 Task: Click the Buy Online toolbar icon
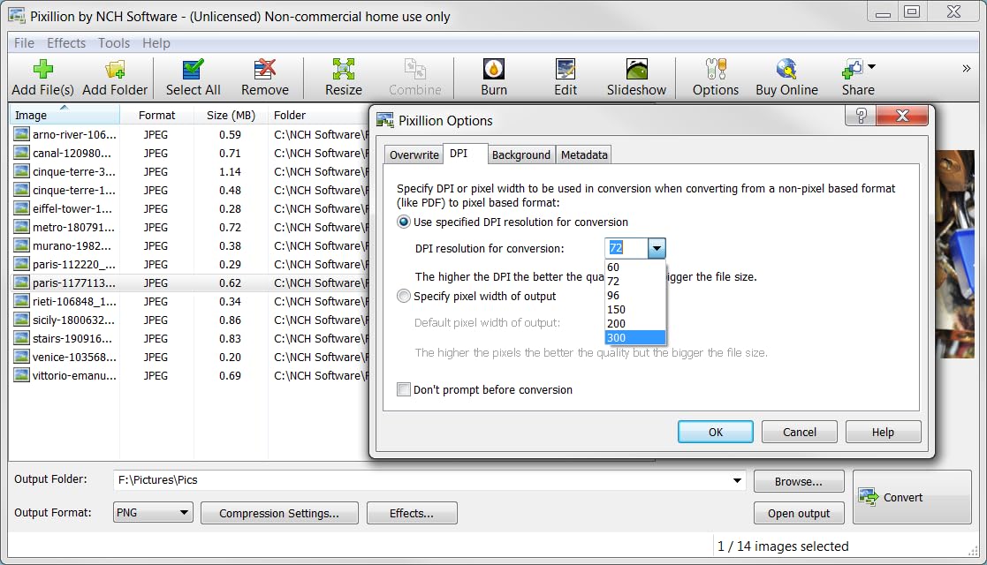(786, 69)
